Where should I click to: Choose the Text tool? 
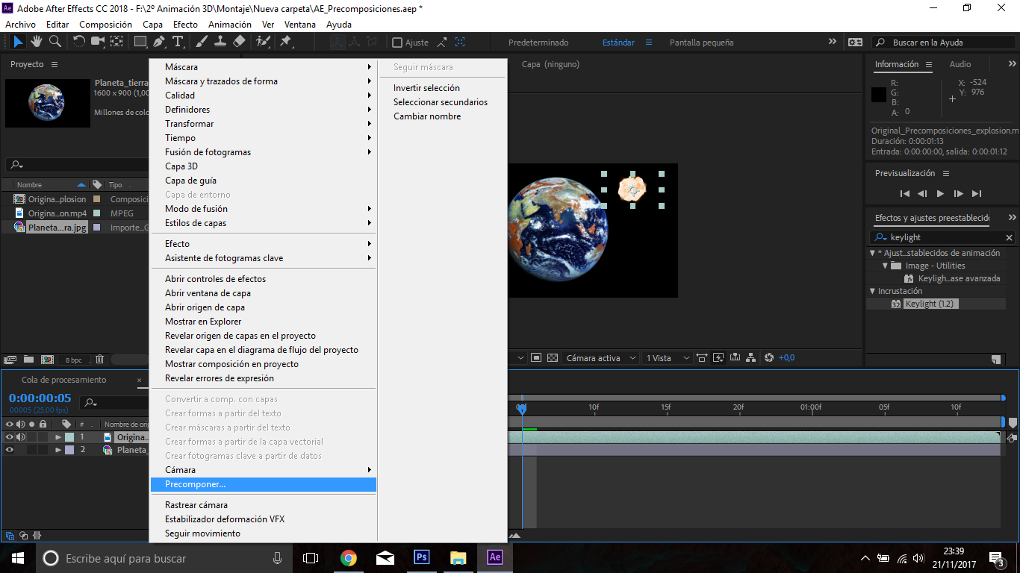pos(179,43)
